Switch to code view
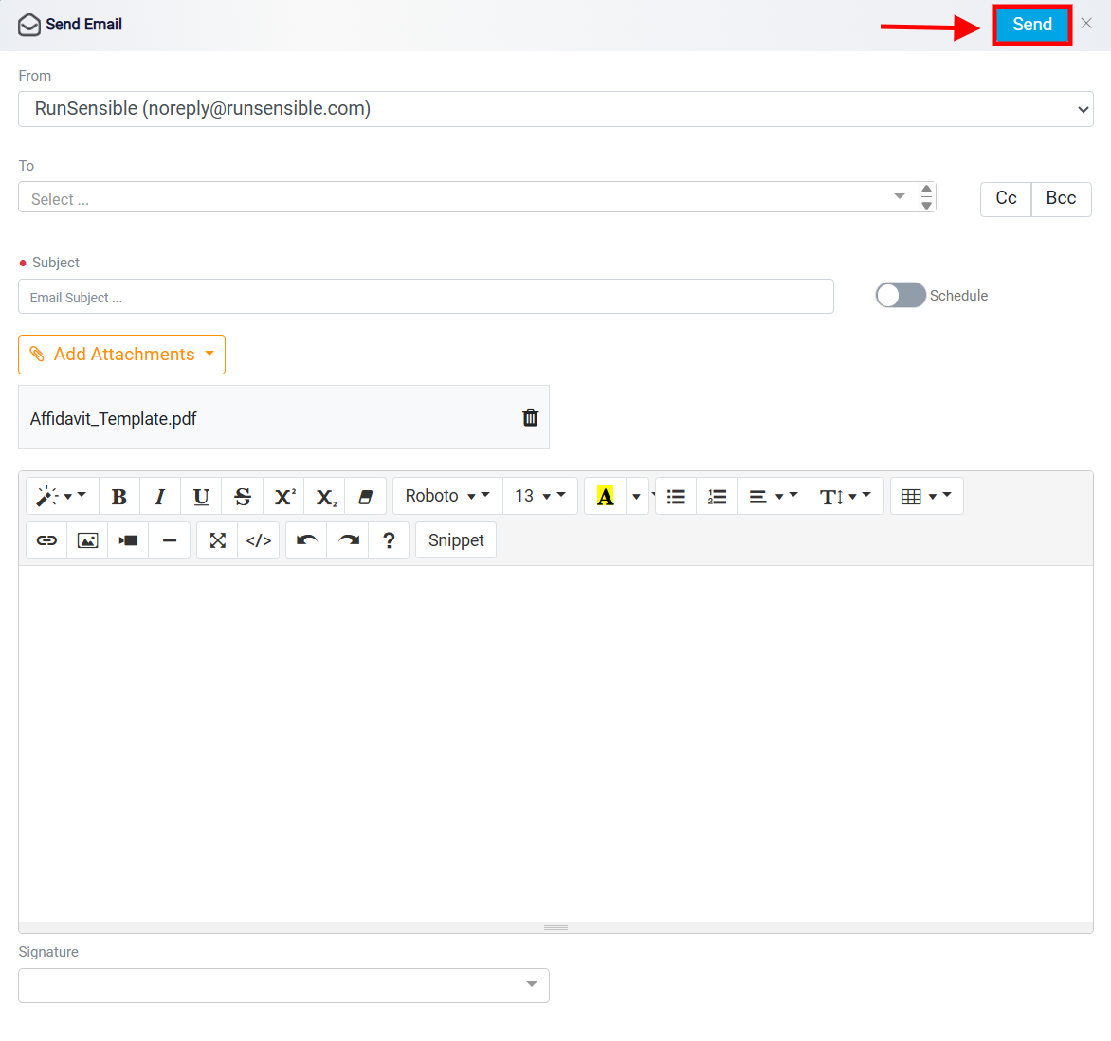The image size is (1111, 1041). tap(259, 540)
